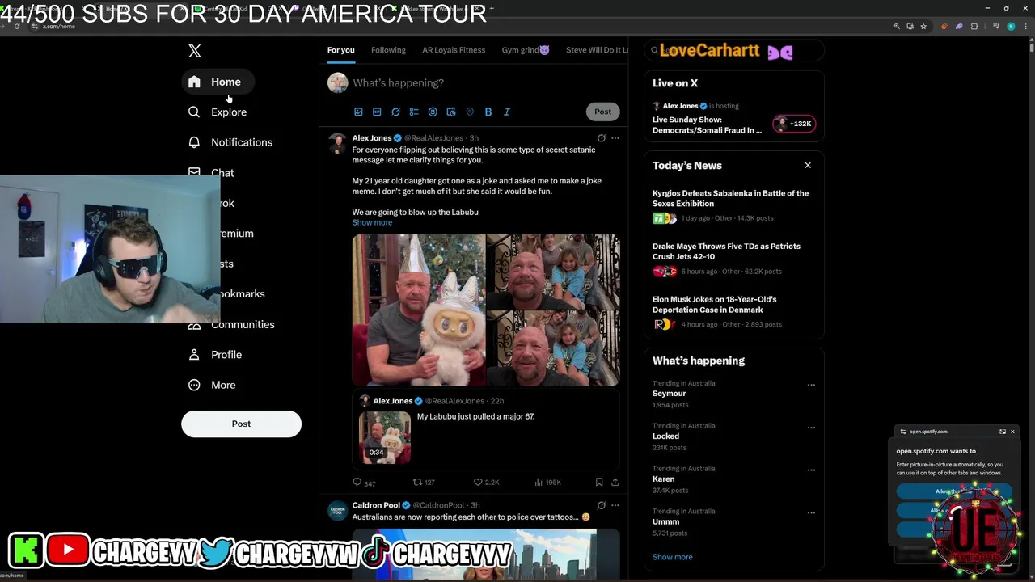The image size is (1035, 582).
Task: Open Kyrgios Defeats Sabalenka news story
Action: tap(730, 198)
